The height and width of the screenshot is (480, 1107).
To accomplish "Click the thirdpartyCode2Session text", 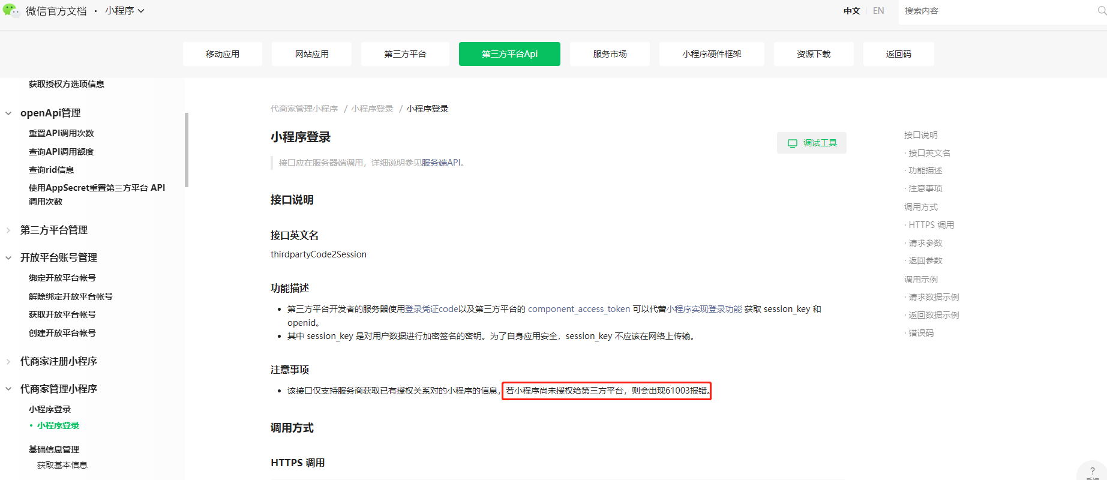I will [x=319, y=254].
